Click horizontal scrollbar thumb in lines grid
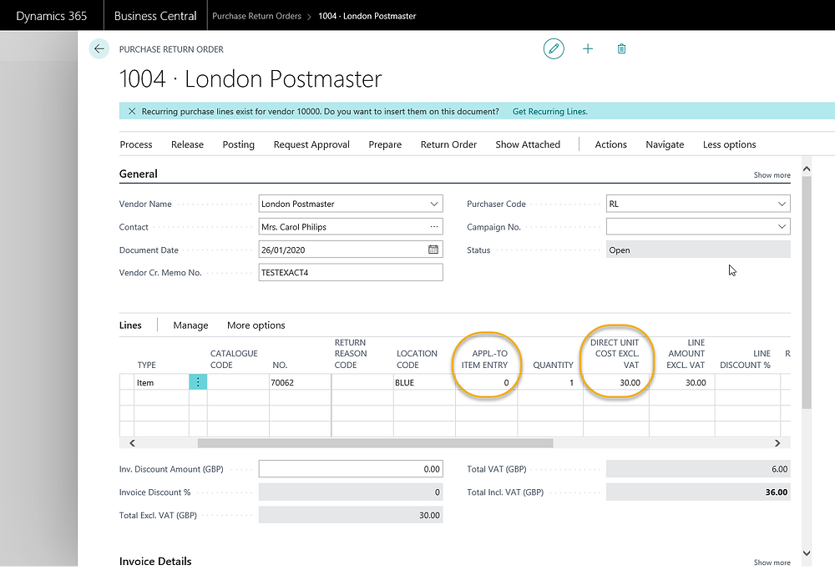Viewport: 835px width, 570px height. 376,443
